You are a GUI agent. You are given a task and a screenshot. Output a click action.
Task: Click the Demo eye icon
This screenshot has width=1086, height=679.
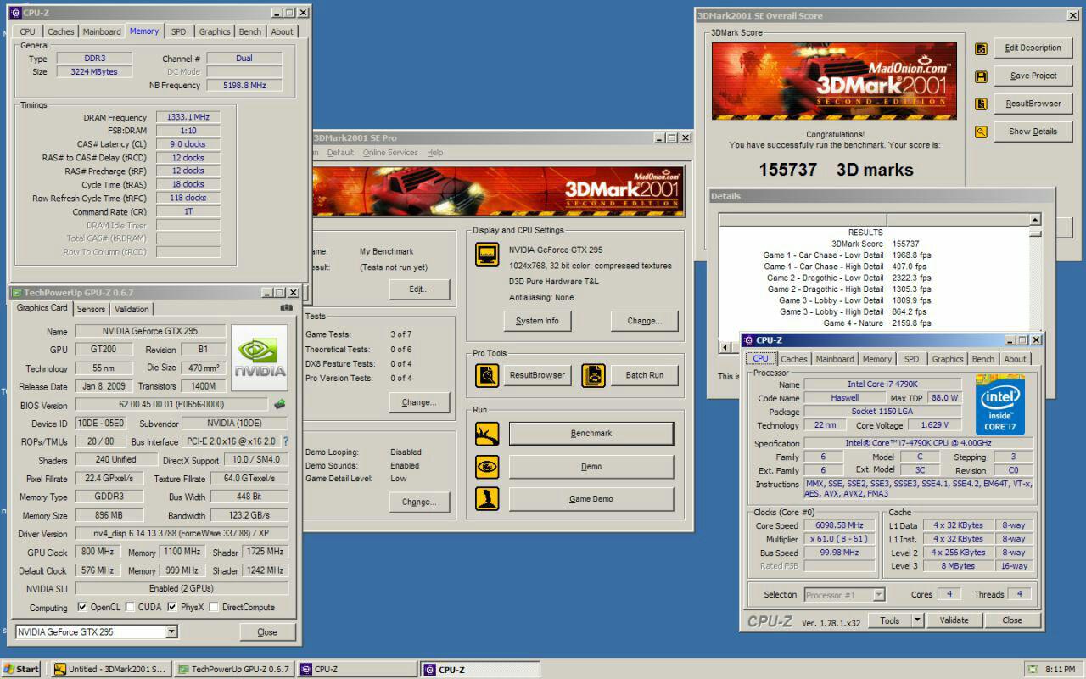tap(487, 466)
